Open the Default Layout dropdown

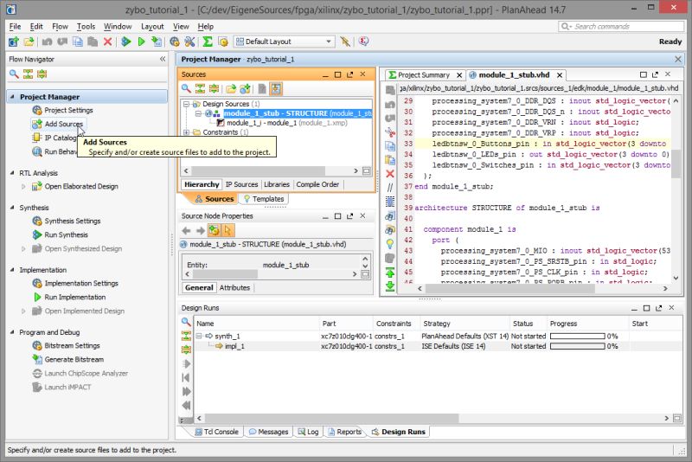pyautogui.click(x=329, y=42)
